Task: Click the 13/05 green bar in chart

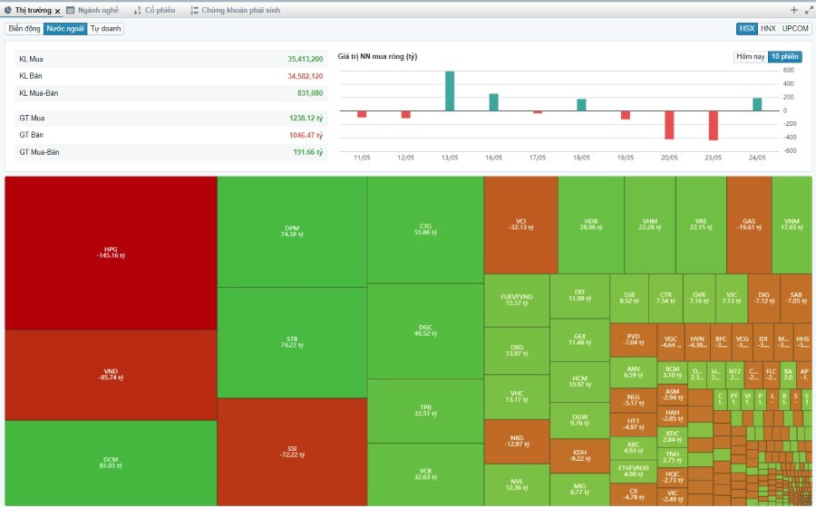Action: 450,91
